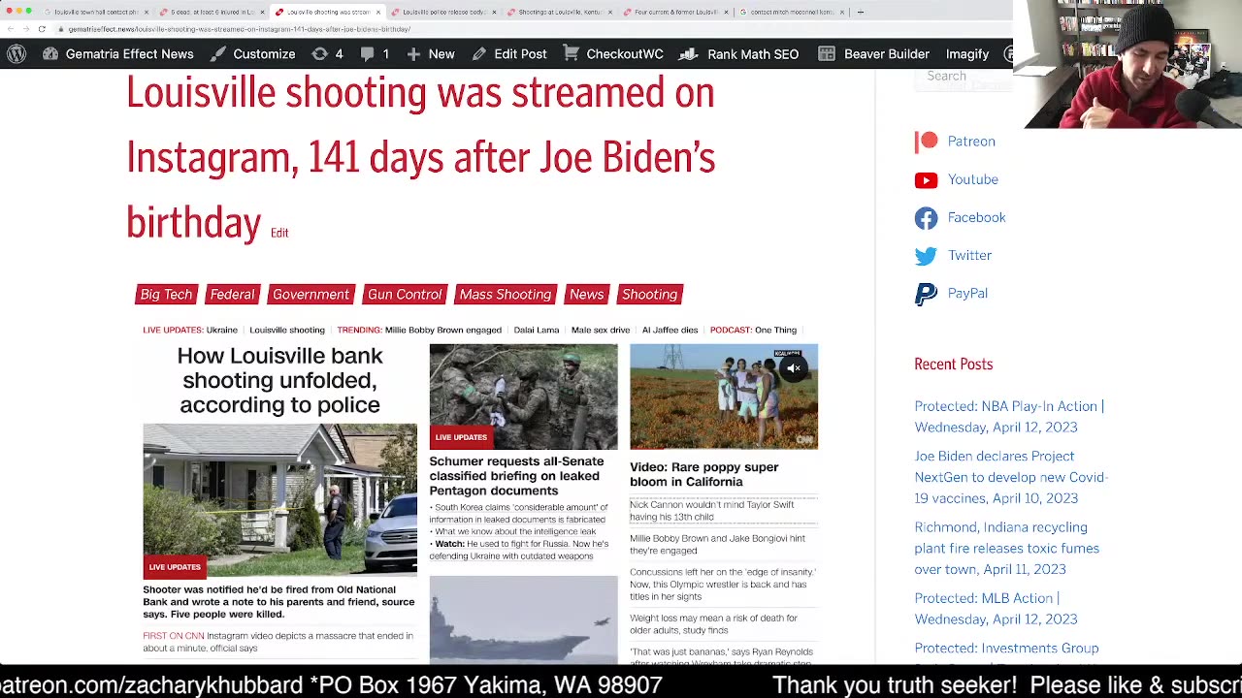Open the Facebook text link
This screenshot has width=1242, height=698.
(x=976, y=217)
